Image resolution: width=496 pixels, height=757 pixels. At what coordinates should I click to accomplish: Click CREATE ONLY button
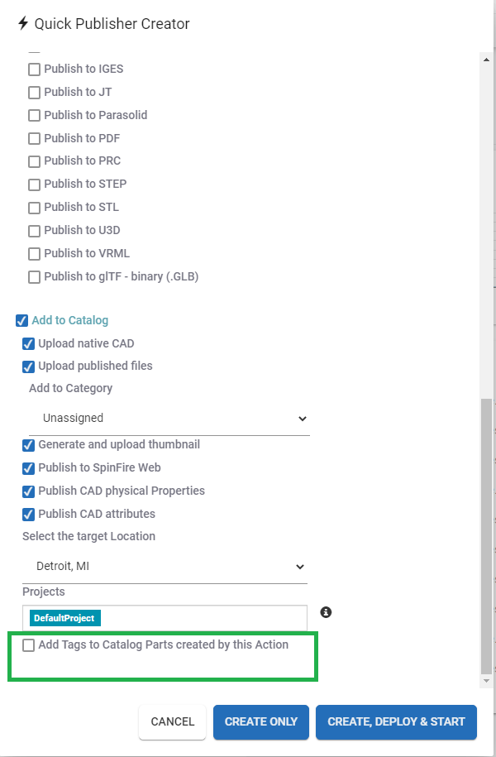click(261, 721)
